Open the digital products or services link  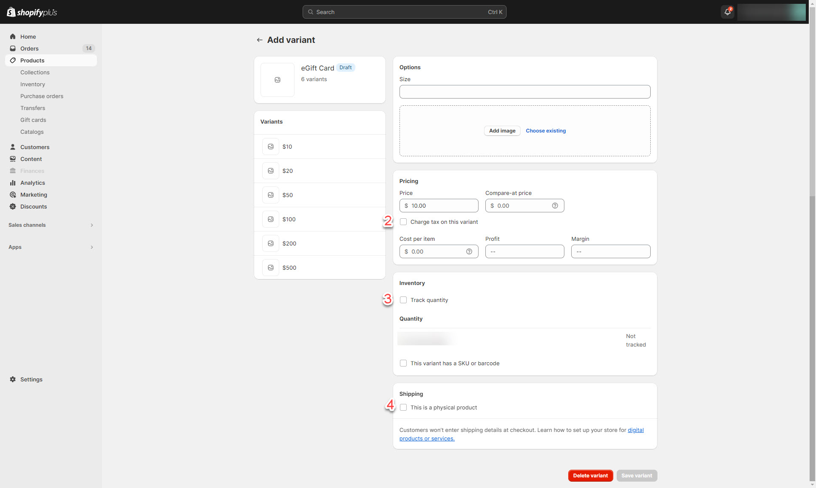427,439
